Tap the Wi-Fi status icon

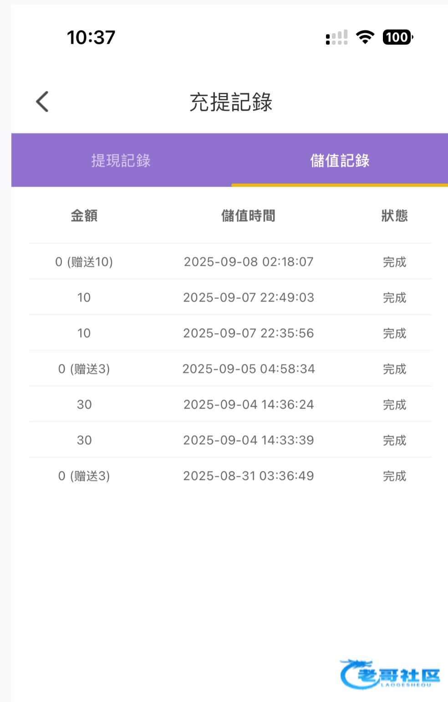coord(365,37)
